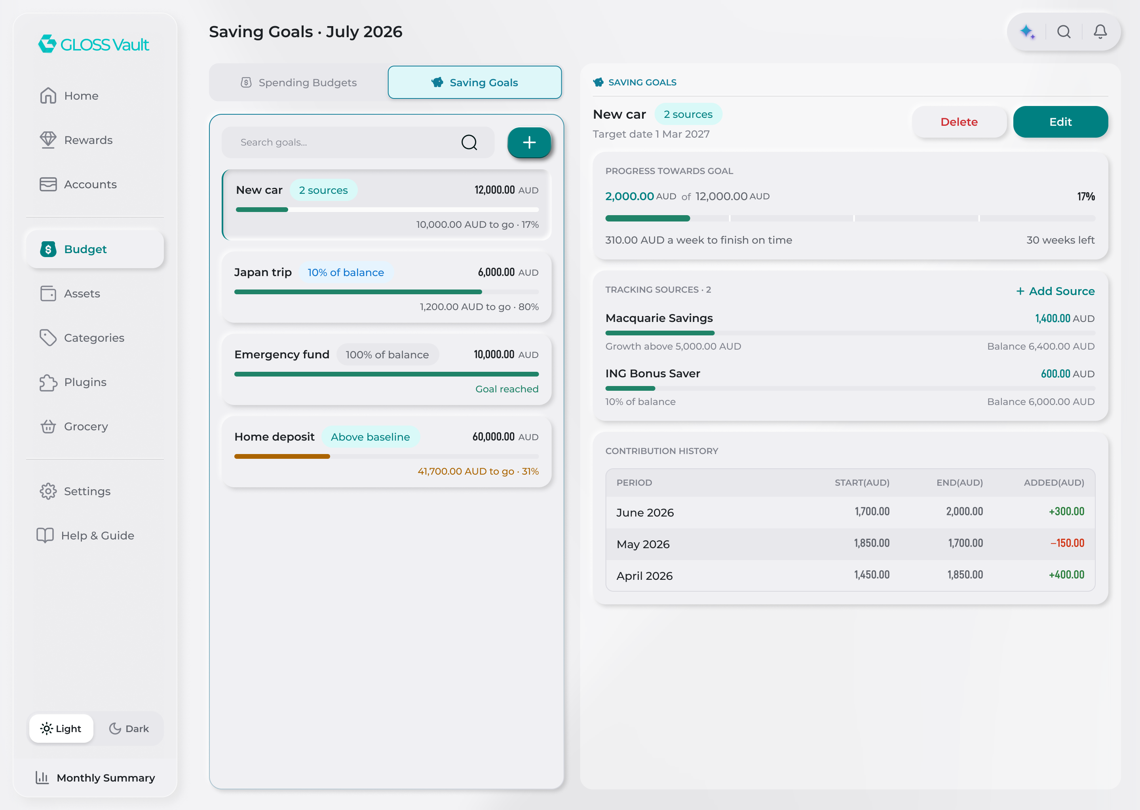Click the 2 sources badge in details header
The height and width of the screenshot is (810, 1140).
tap(688, 114)
